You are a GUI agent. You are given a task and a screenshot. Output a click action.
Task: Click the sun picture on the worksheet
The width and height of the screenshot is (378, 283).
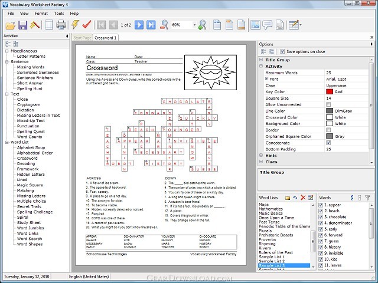(x=210, y=73)
